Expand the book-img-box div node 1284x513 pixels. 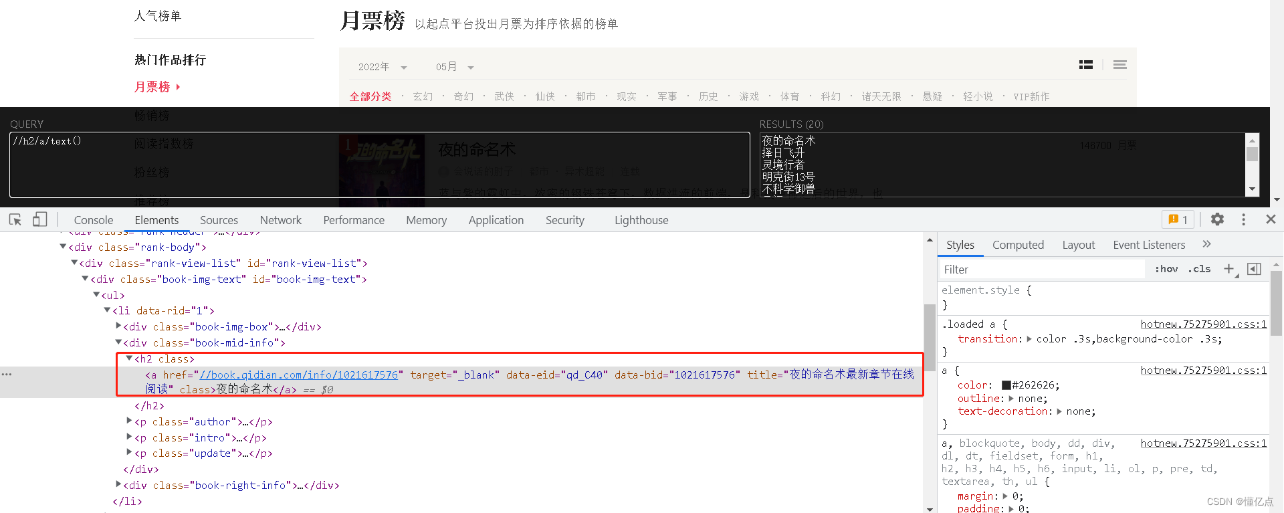[x=118, y=326]
